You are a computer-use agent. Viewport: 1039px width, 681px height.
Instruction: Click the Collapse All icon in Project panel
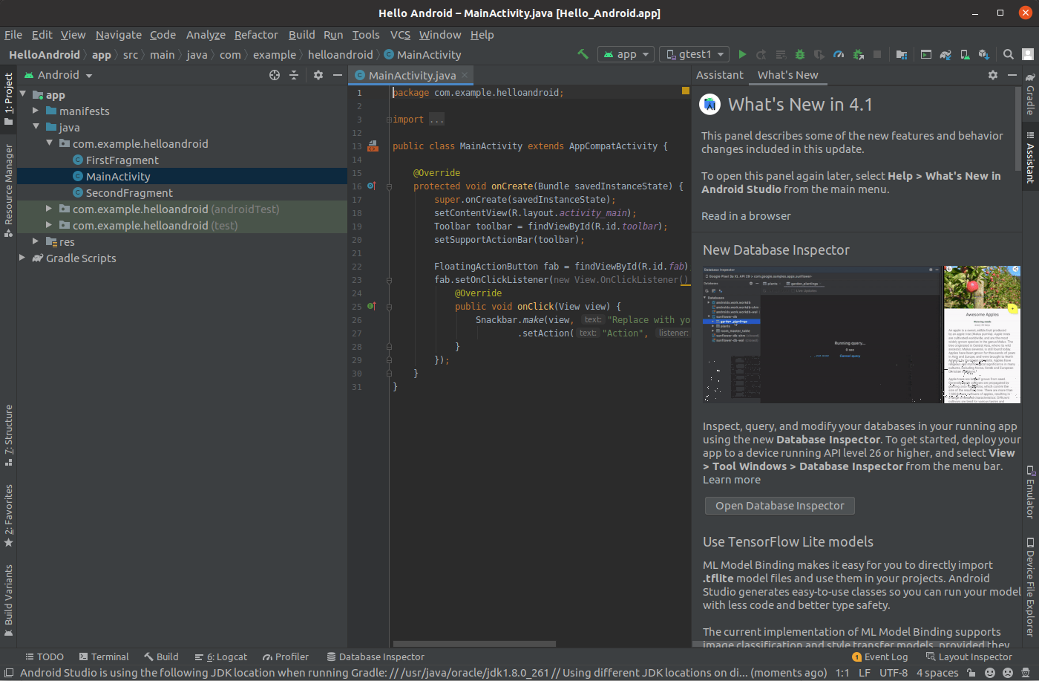pyautogui.click(x=294, y=75)
